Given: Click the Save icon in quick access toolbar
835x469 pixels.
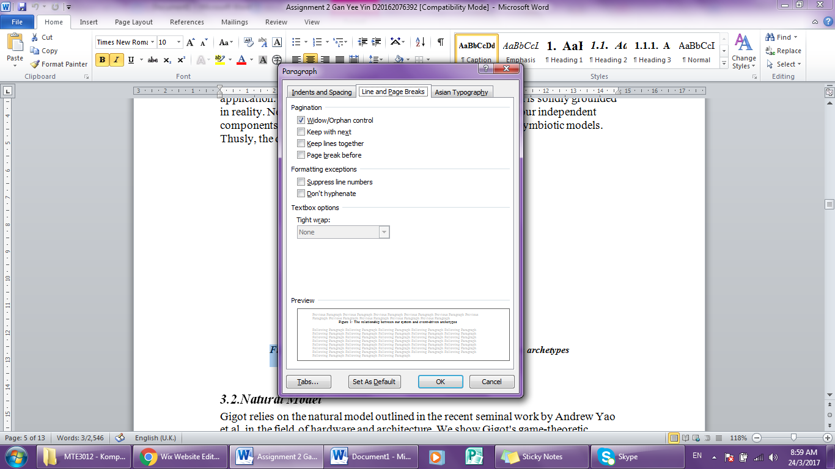Looking at the screenshot, I should coord(23,7).
